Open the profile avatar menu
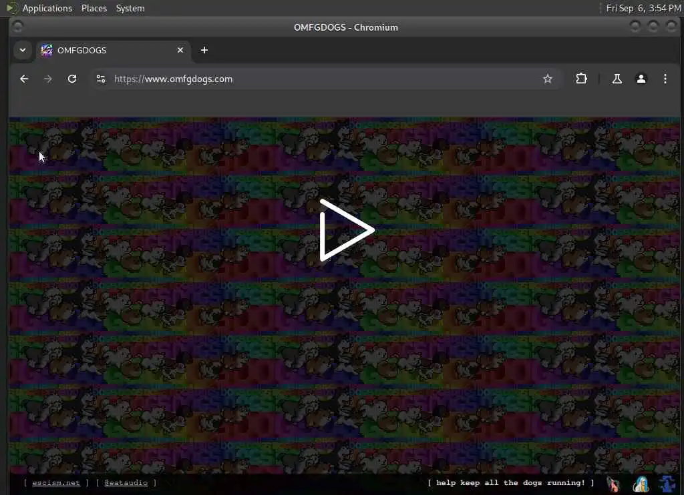The height and width of the screenshot is (495, 684). click(x=641, y=79)
